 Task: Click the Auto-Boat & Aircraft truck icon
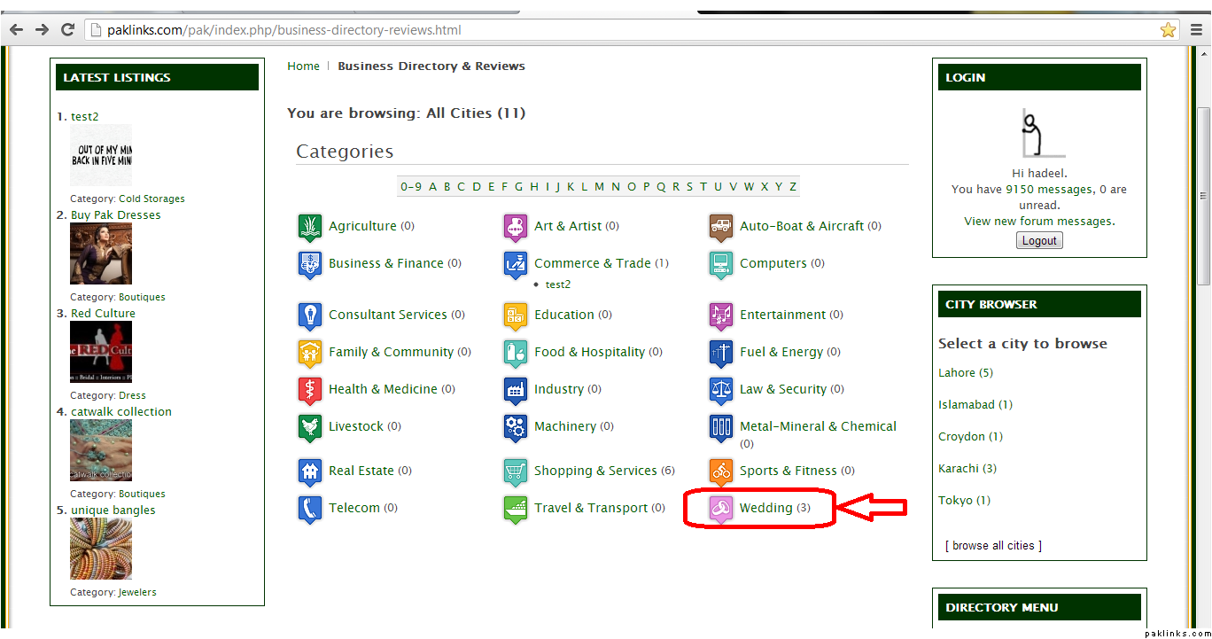coord(720,227)
